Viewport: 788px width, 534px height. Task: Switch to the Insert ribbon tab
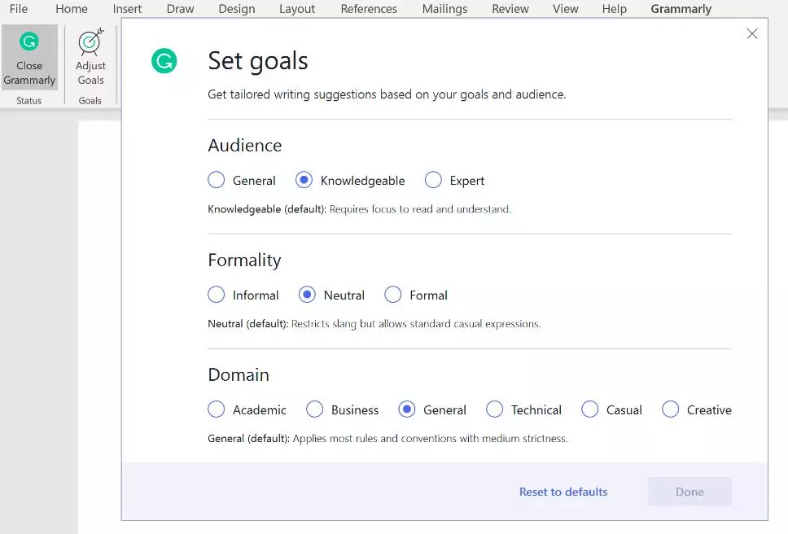tap(127, 9)
